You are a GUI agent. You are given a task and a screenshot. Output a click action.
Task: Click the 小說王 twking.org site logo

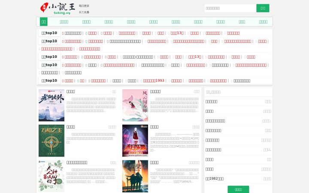coord(58,8)
